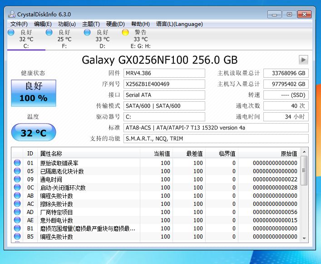Image resolution: width=321 pixels, height=264 pixels.
Task: Select the 擦除失败计数 attribute name
Action: (x=56, y=204)
